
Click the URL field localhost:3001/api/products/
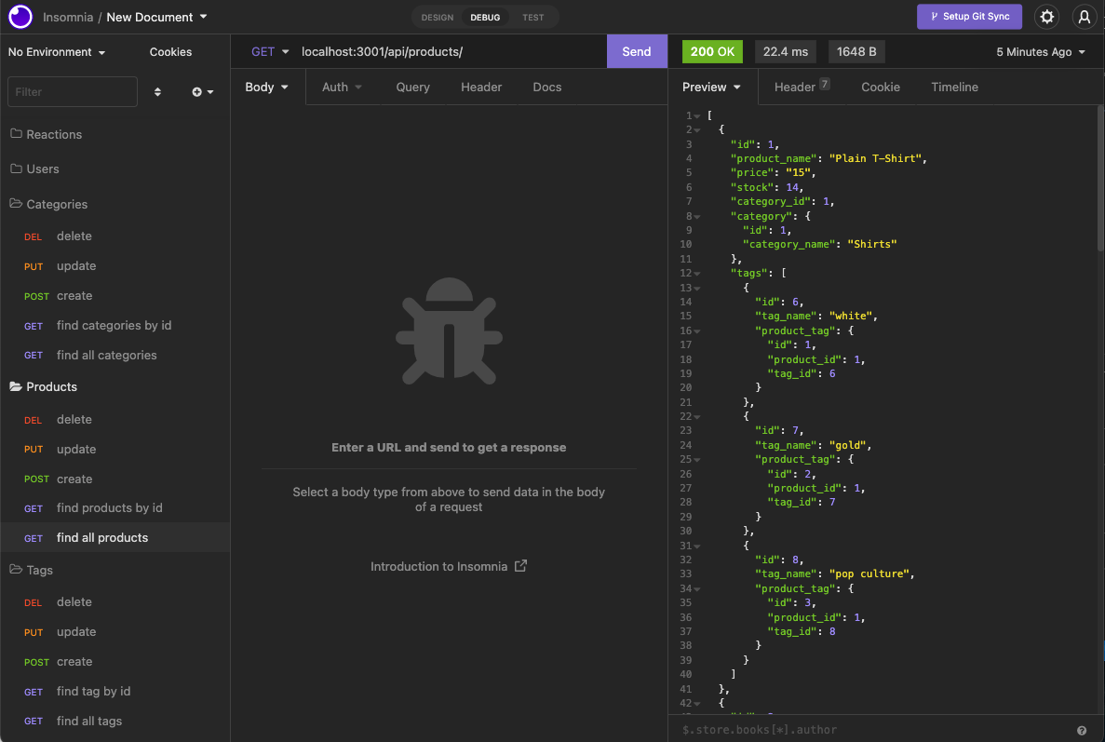451,51
